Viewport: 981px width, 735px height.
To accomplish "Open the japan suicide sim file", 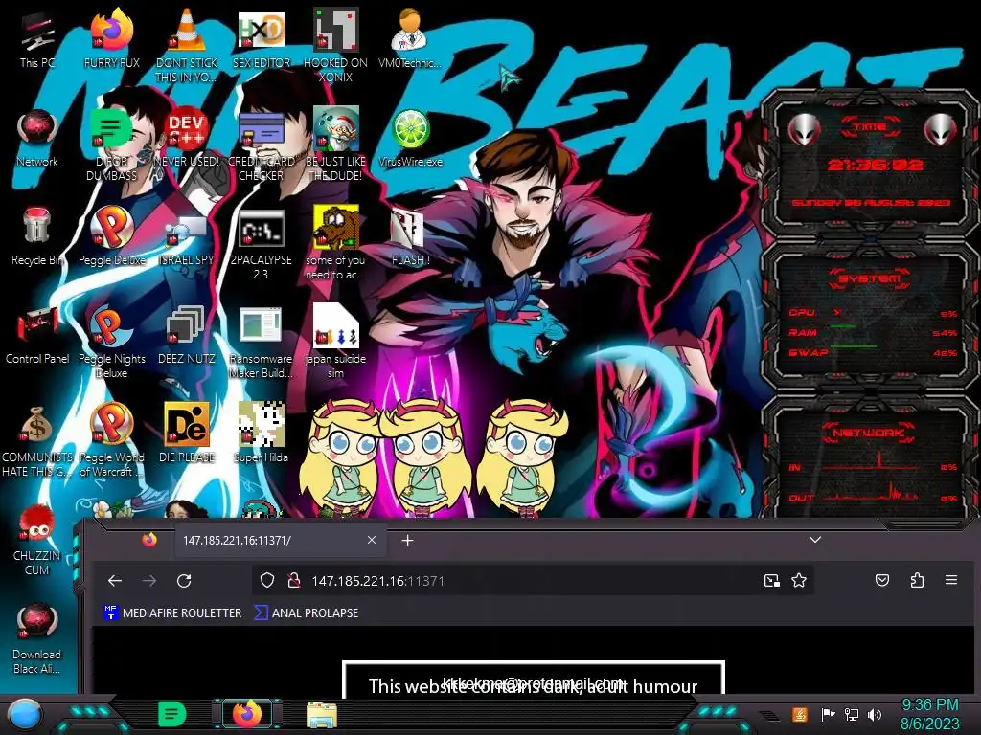I will (x=335, y=342).
